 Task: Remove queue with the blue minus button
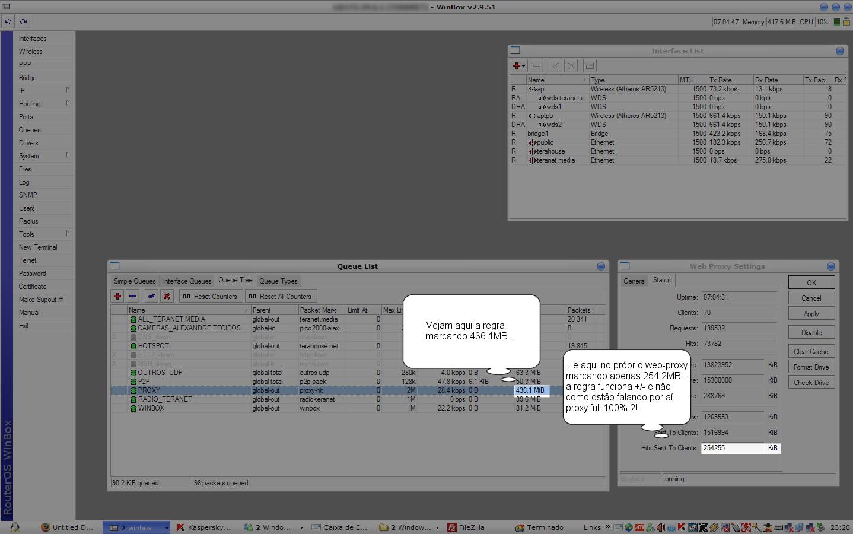[133, 296]
